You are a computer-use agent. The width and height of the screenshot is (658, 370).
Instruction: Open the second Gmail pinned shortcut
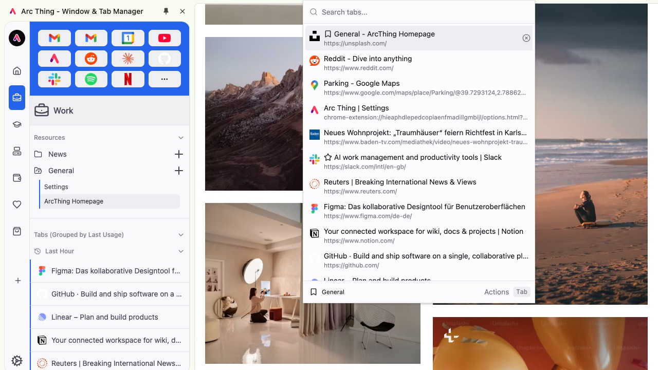(x=91, y=38)
